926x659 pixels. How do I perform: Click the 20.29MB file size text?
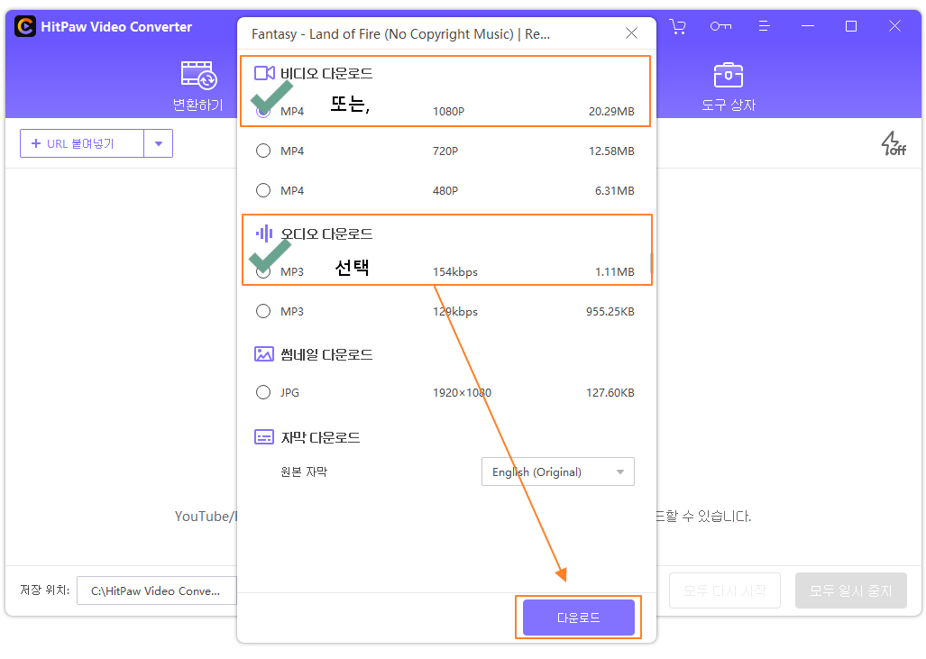coord(611,111)
